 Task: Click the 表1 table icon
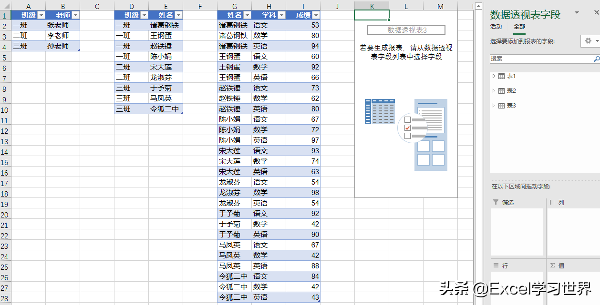[501, 76]
